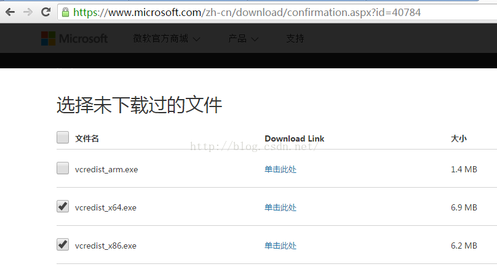
Task: Uncheck the vcredist_x64.exe checkbox
Action: coord(63,206)
